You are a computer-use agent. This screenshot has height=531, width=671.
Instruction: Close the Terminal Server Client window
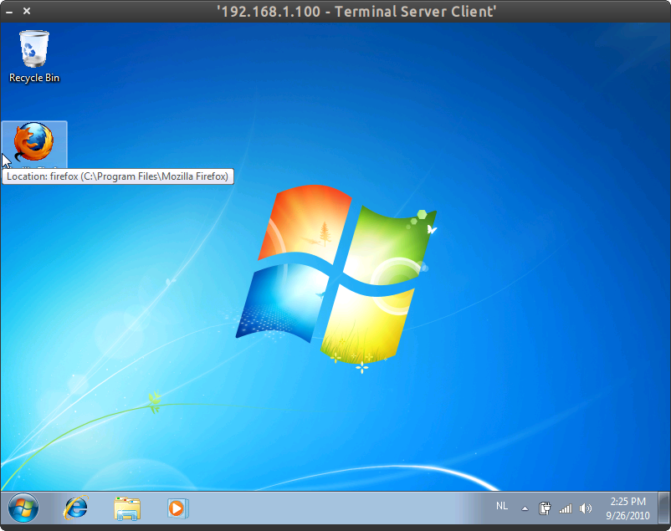(27, 11)
